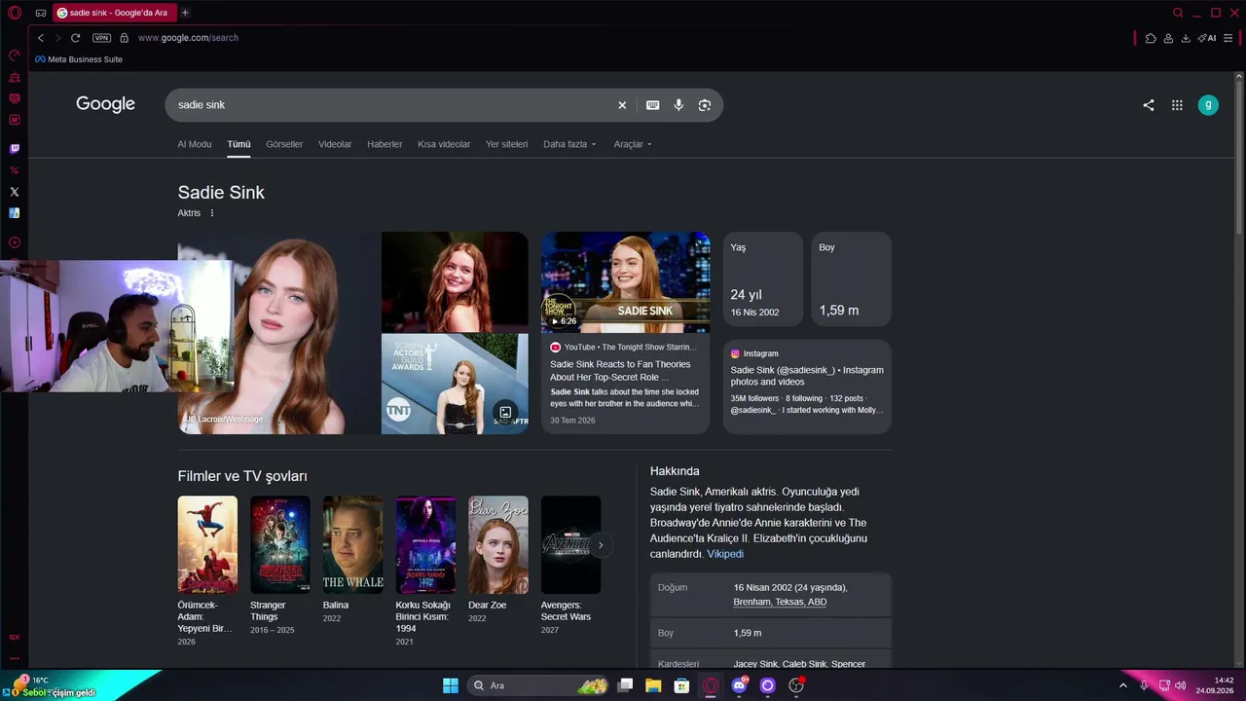Share this search result page

tap(1149, 105)
